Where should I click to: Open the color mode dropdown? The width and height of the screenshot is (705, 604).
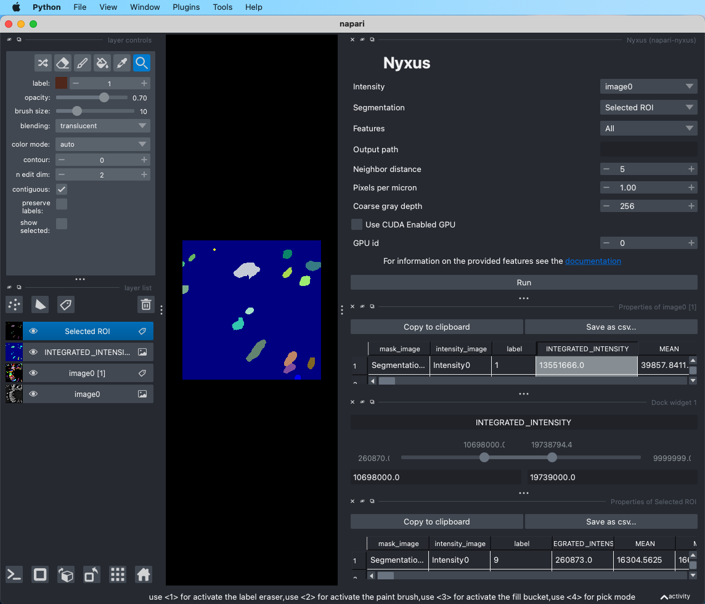pos(102,144)
